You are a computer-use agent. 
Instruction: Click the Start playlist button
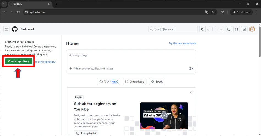click(86, 133)
